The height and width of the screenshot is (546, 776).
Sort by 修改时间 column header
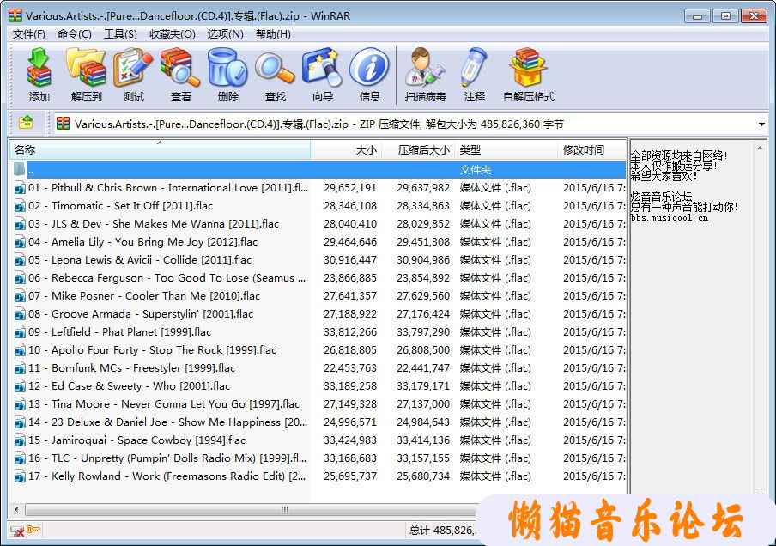coord(592,149)
